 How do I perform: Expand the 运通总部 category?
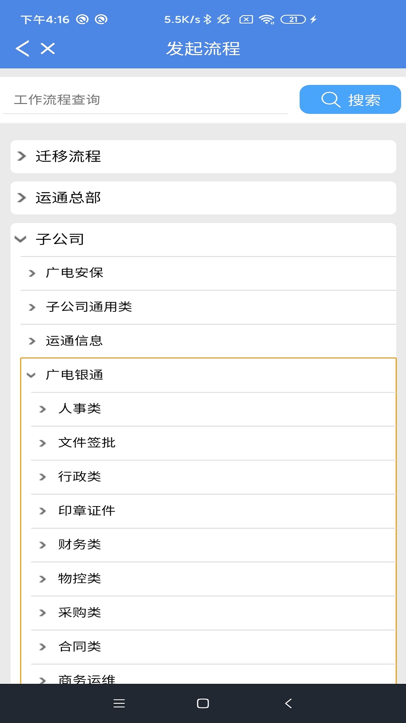pos(203,198)
